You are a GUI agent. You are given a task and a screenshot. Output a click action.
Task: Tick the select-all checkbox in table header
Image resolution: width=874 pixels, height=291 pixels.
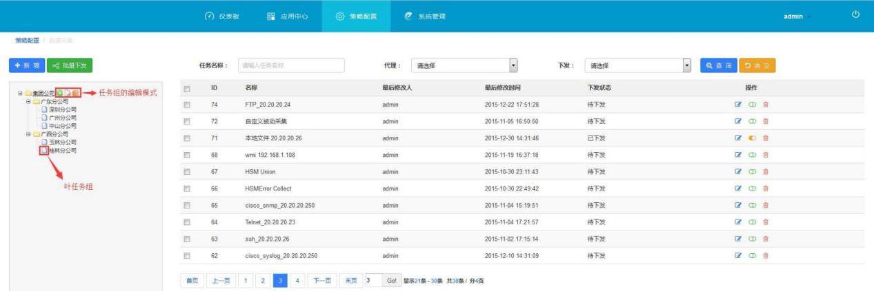187,88
